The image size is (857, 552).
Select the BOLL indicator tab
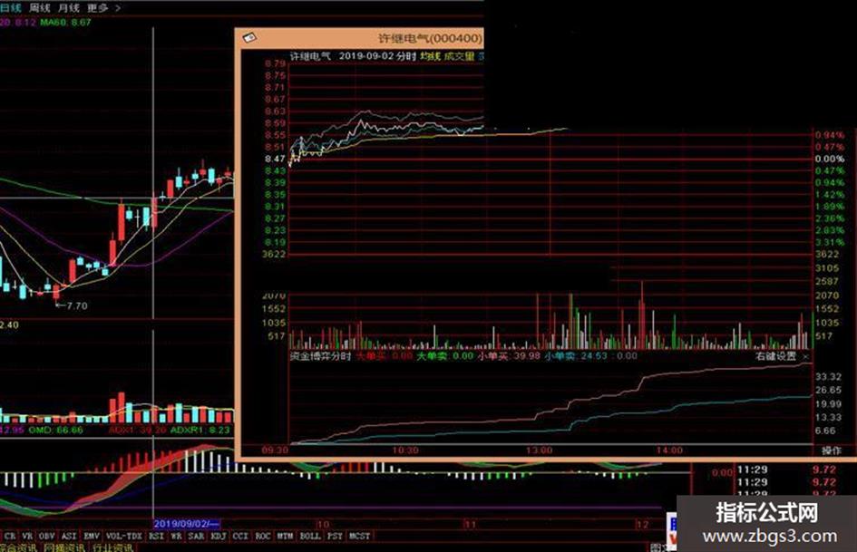(x=310, y=537)
